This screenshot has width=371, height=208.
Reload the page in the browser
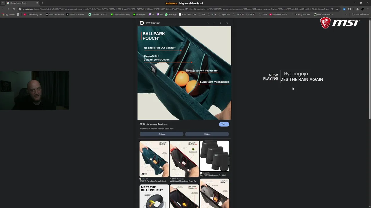click(x=13, y=9)
